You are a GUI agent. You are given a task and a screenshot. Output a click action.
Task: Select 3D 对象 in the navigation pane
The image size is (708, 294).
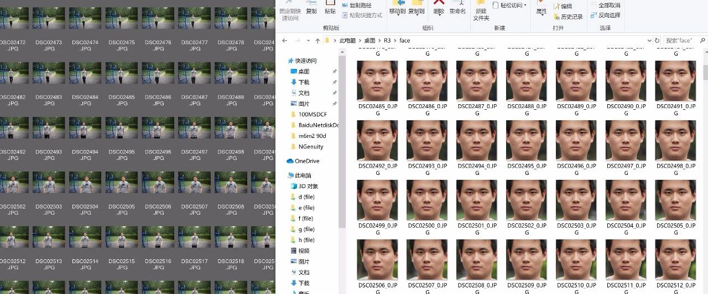(x=303, y=186)
